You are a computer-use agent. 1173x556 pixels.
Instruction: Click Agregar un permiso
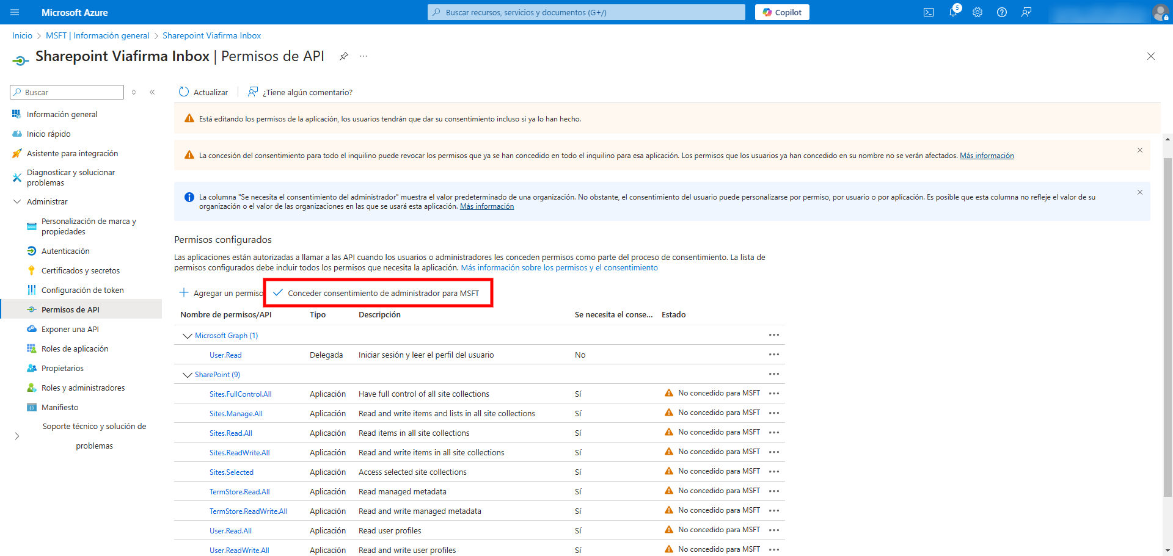(221, 293)
